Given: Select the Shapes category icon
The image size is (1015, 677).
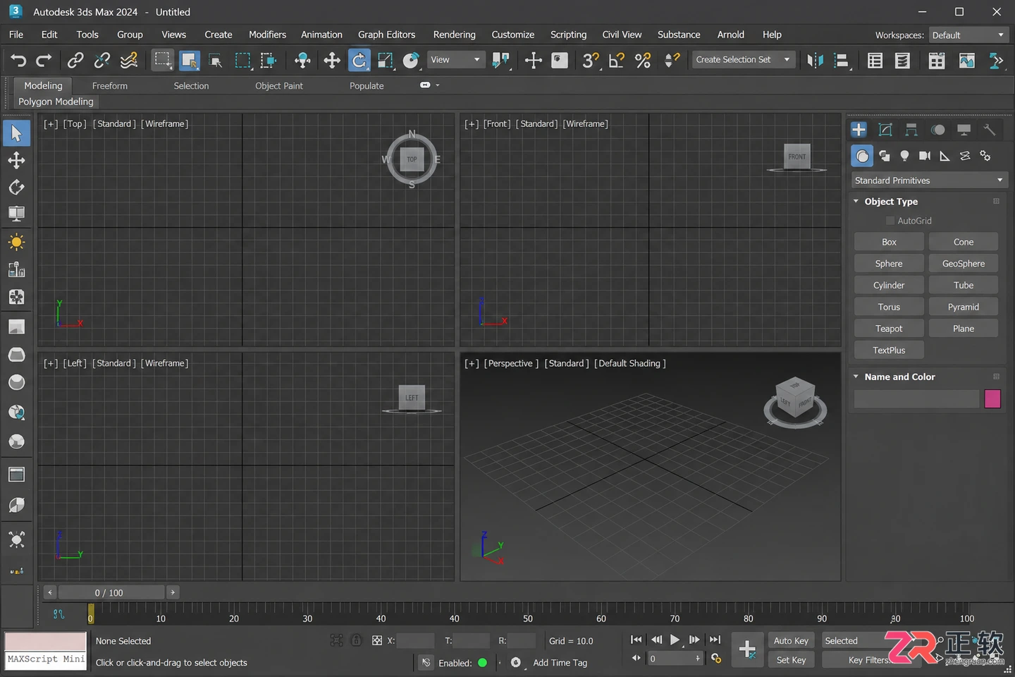Looking at the screenshot, I should (884, 156).
